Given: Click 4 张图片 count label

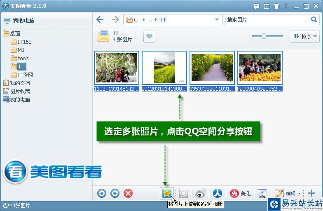Looking at the screenshot, I should click(122, 40).
